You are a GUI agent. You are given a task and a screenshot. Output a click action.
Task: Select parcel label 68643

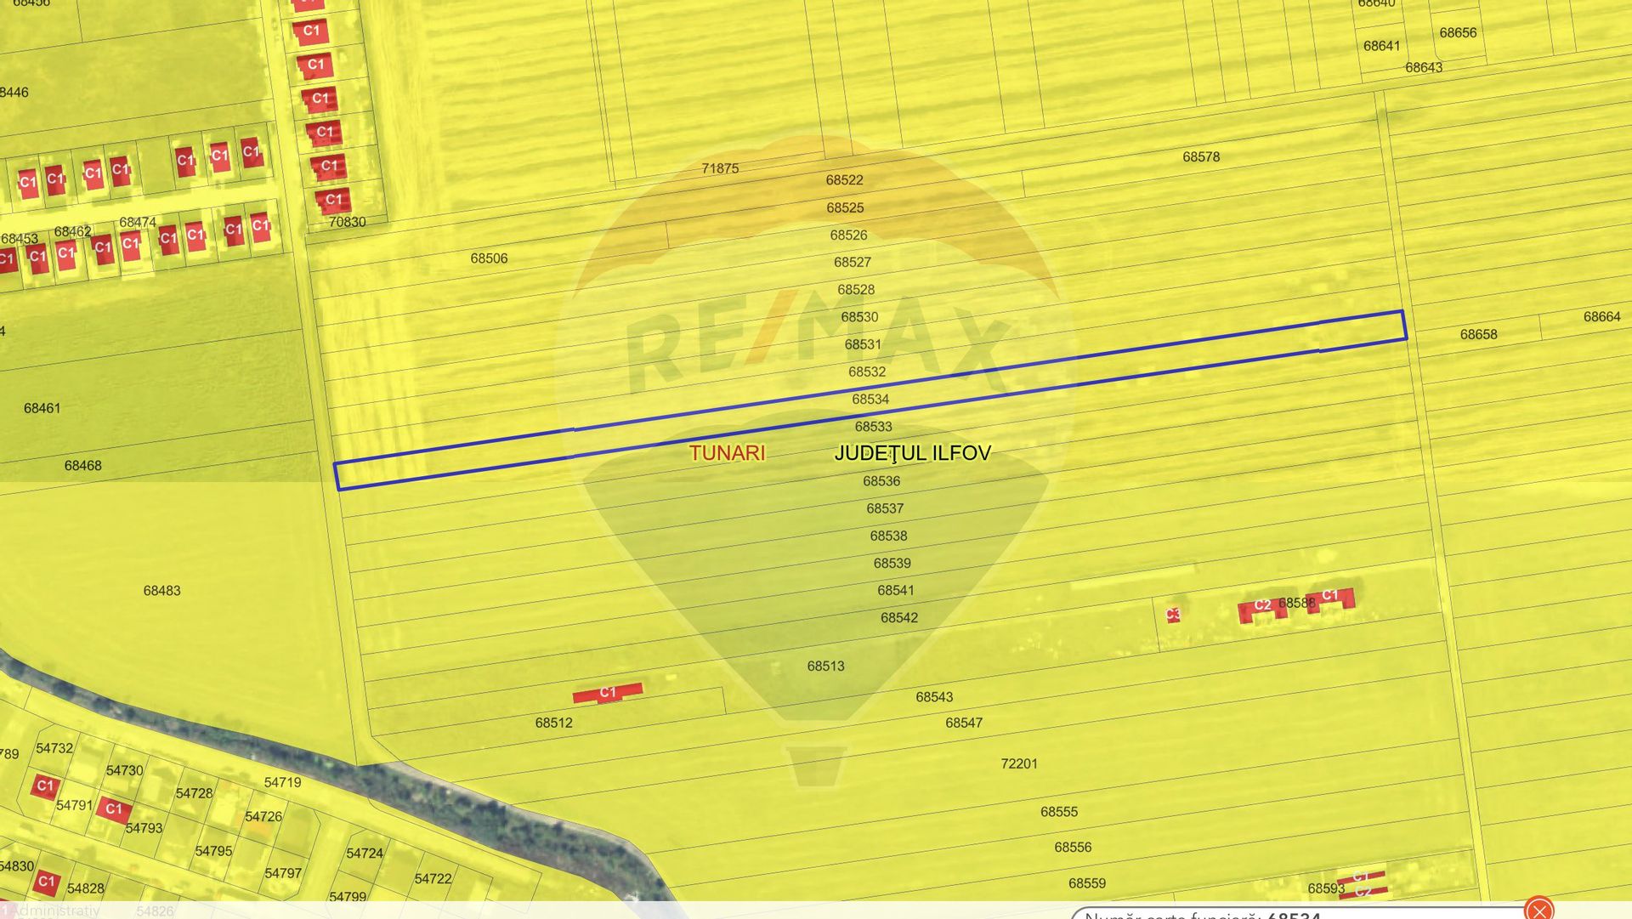(x=1424, y=67)
